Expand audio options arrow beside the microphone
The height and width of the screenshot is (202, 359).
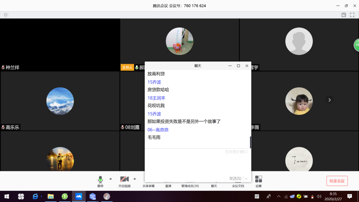click(111, 178)
